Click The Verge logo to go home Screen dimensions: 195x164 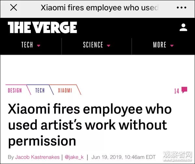tap(42, 28)
